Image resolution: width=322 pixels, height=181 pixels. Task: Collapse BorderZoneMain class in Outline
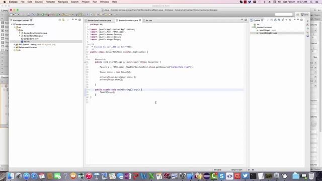[x=252, y=27]
